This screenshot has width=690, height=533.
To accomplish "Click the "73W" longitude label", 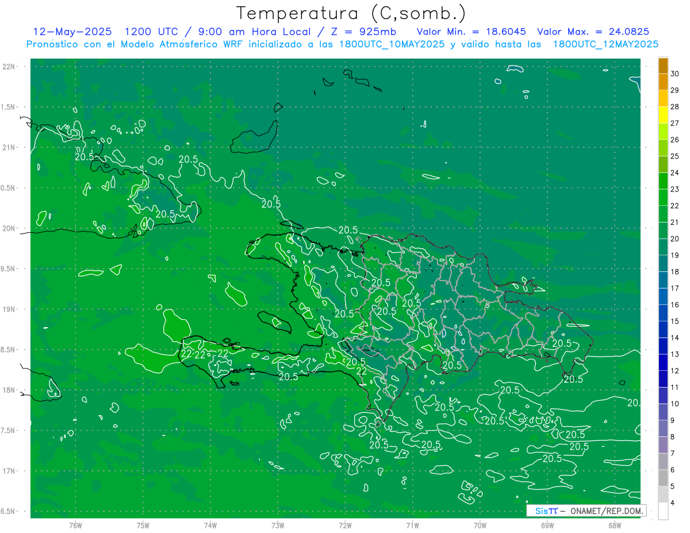I will [278, 525].
